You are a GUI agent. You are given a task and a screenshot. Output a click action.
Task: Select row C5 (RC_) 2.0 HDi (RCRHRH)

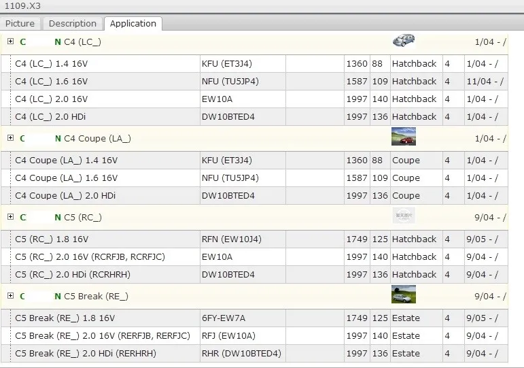click(255, 275)
